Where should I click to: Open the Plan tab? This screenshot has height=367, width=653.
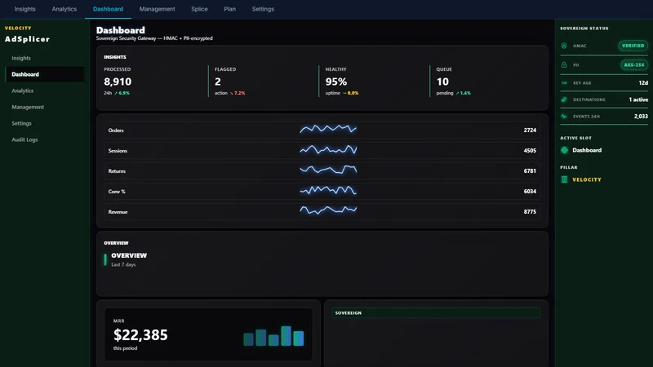pyautogui.click(x=229, y=9)
